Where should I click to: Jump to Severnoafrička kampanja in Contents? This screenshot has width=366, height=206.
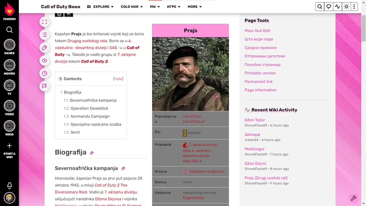coord(93,100)
